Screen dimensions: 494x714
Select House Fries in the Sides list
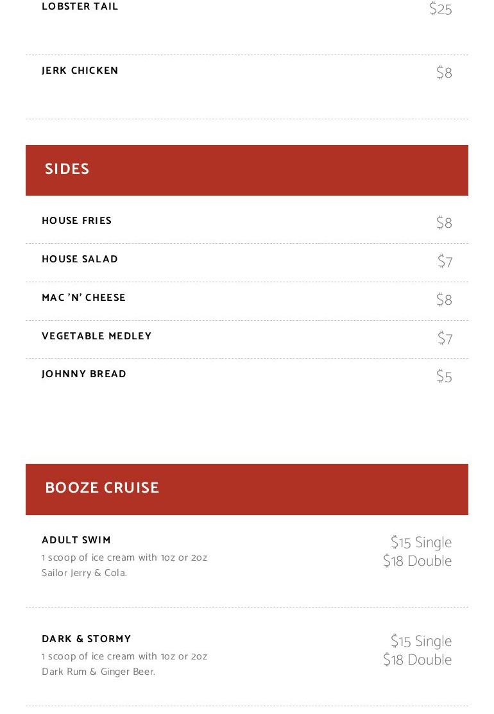[x=77, y=221]
